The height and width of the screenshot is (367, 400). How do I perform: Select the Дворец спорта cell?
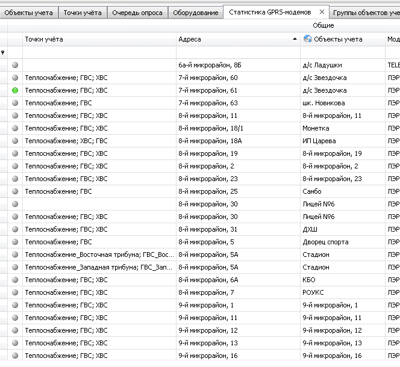pos(343,242)
